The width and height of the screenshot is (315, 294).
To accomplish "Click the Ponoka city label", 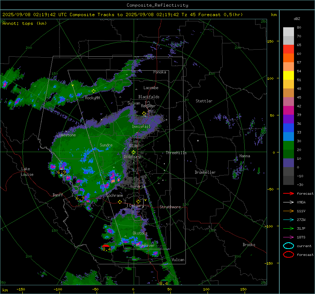I will 160,72.
